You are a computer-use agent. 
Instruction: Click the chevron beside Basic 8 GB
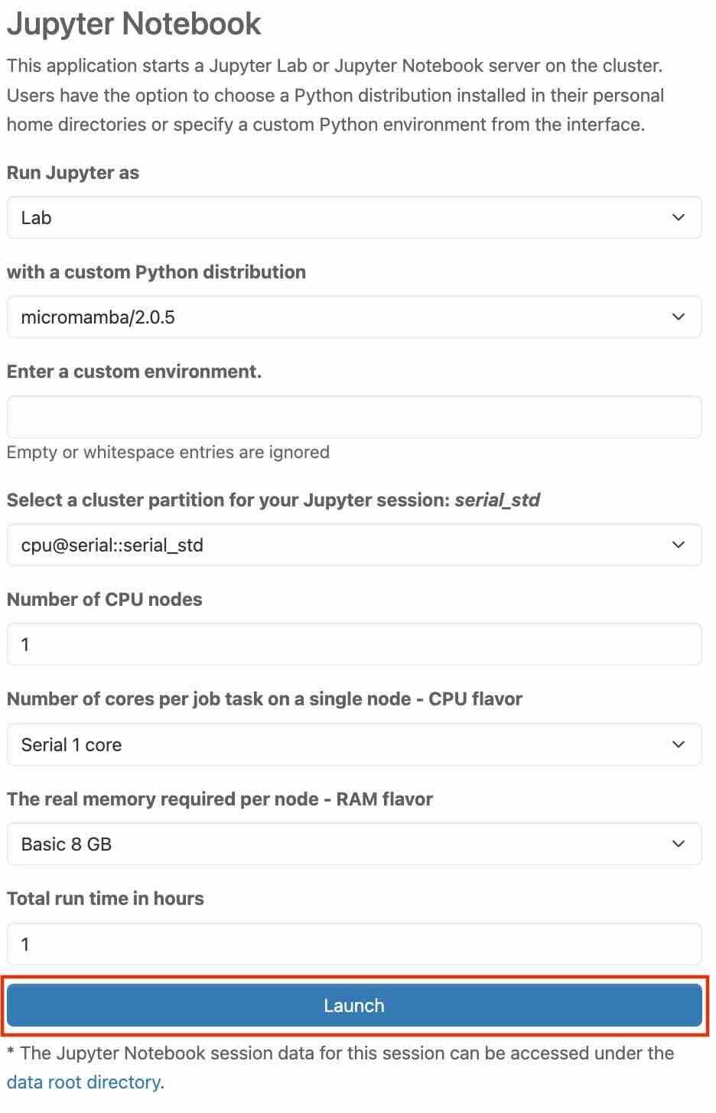pyautogui.click(x=678, y=844)
